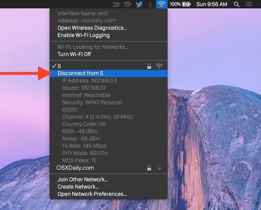Choose Enable Wi-Fi Logging
The height and width of the screenshot is (210, 261).
point(108,35)
